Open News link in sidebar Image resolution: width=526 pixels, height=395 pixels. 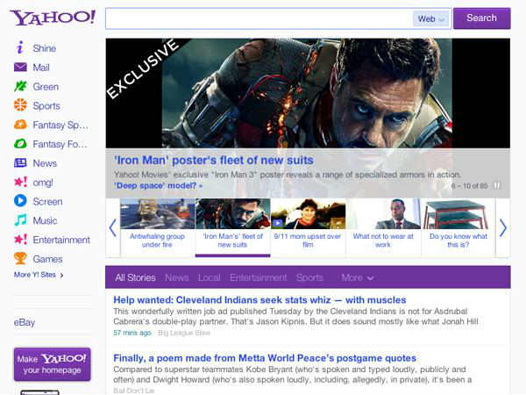(45, 163)
